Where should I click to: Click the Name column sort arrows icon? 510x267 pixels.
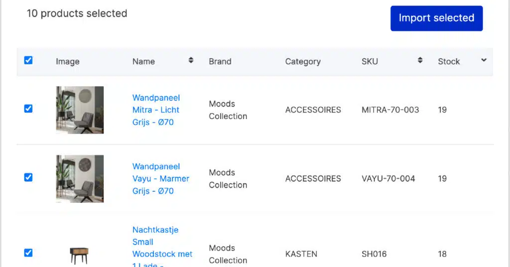pos(191,60)
